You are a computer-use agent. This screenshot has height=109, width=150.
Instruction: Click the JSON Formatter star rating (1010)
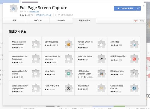114,74
